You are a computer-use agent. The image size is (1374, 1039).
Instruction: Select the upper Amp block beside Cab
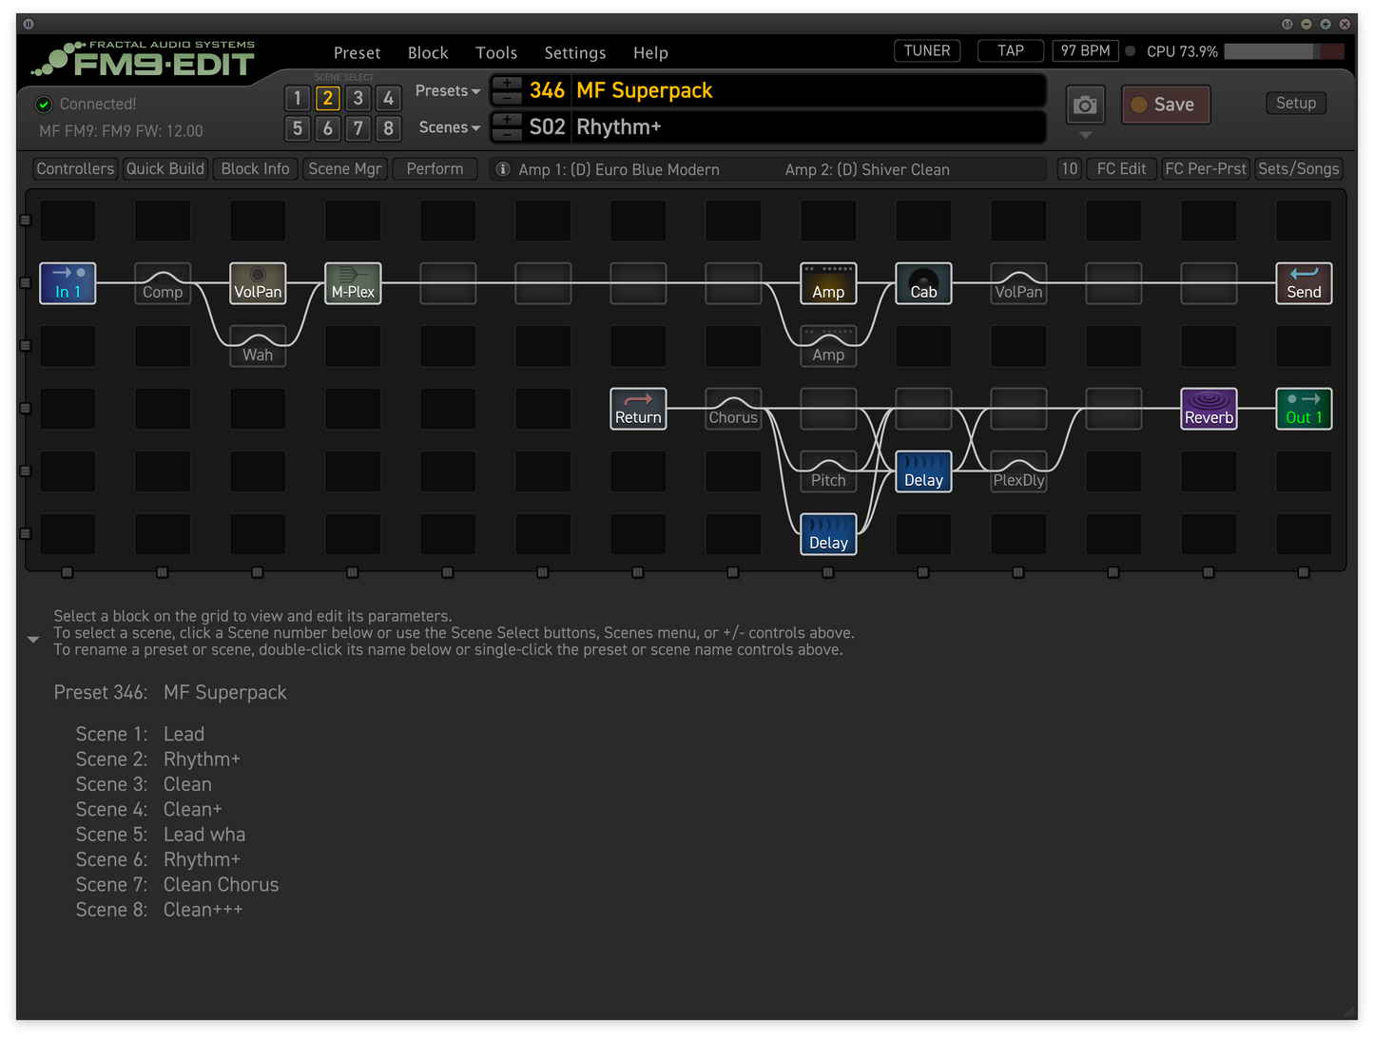pos(828,283)
